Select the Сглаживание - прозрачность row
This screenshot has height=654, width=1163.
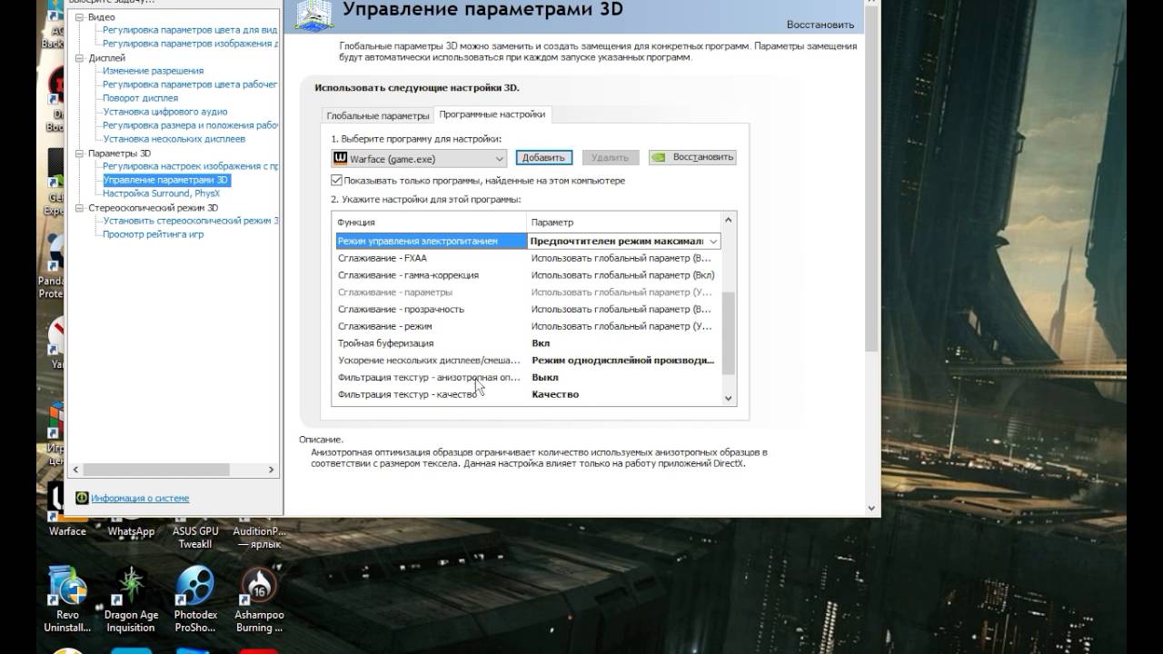pyautogui.click(x=526, y=309)
